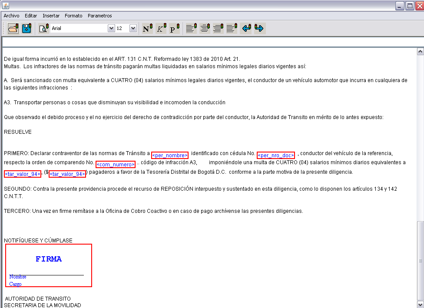Click the vertical scrollbar down arrow
424x308 pixels.
pyautogui.click(x=420, y=304)
